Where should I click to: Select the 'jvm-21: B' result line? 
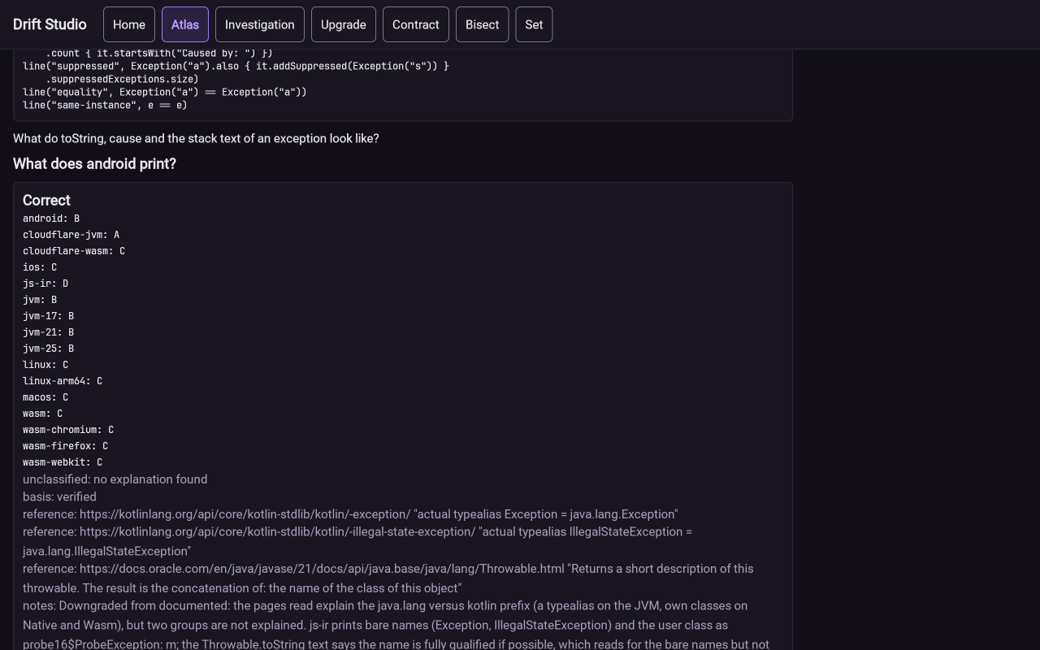point(48,332)
